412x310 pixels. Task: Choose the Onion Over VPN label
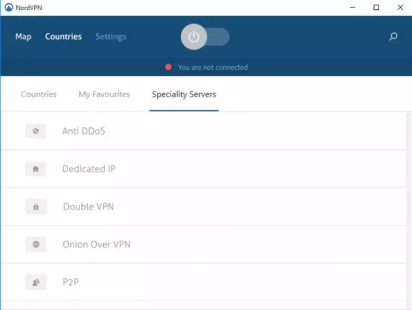click(x=97, y=245)
